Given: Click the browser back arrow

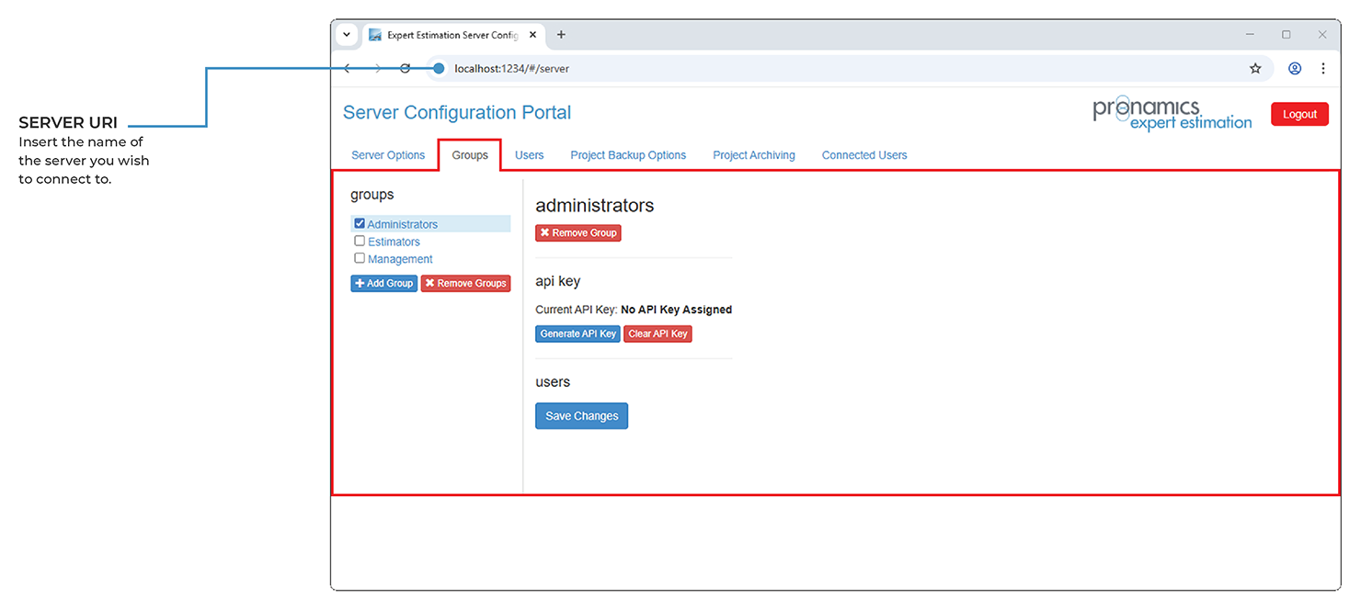Looking at the screenshot, I should coord(348,69).
